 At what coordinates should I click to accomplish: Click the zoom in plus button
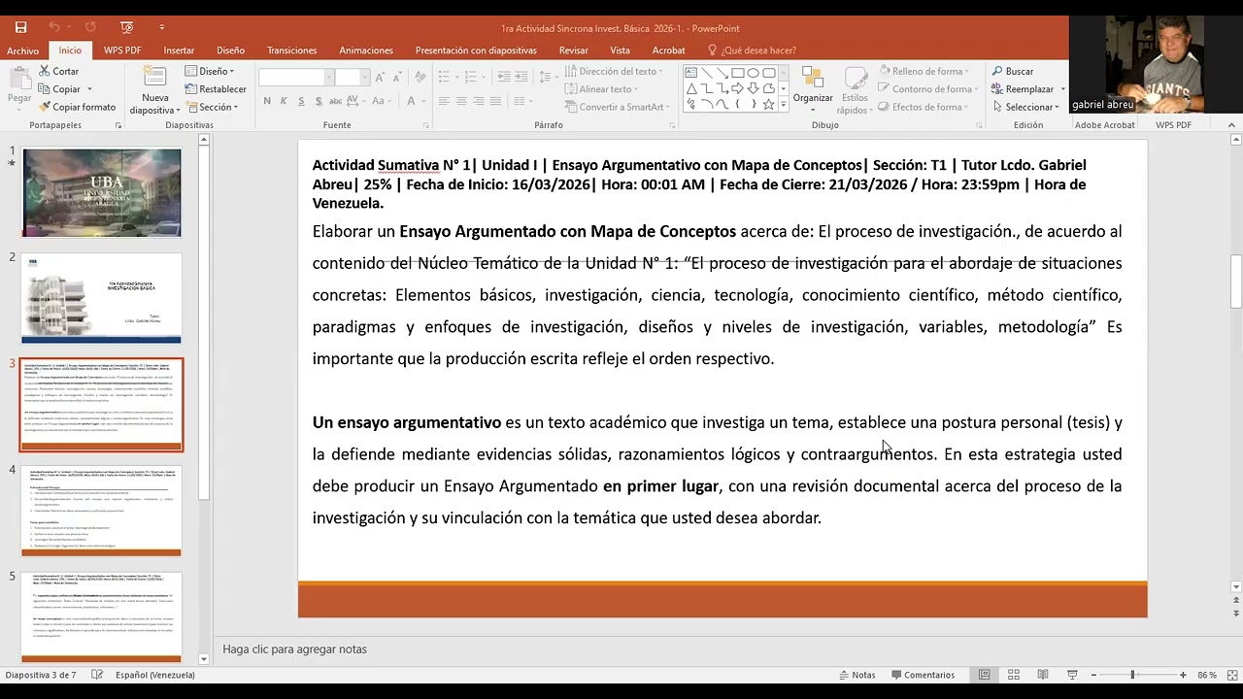pos(1183,675)
